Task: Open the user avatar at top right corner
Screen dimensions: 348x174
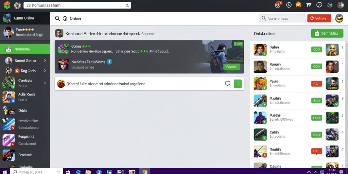Action: tap(341, 5)
